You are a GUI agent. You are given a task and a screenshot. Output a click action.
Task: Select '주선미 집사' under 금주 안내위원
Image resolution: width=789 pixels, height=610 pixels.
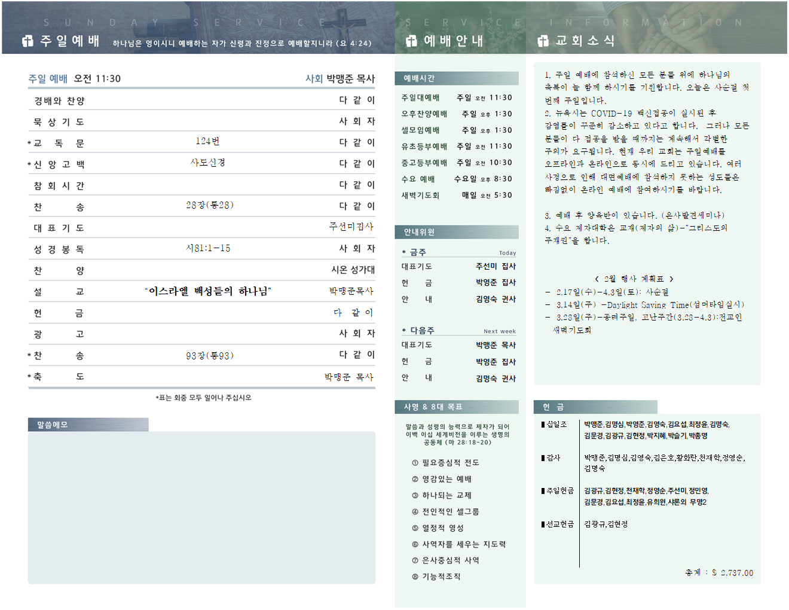point(496,266)
